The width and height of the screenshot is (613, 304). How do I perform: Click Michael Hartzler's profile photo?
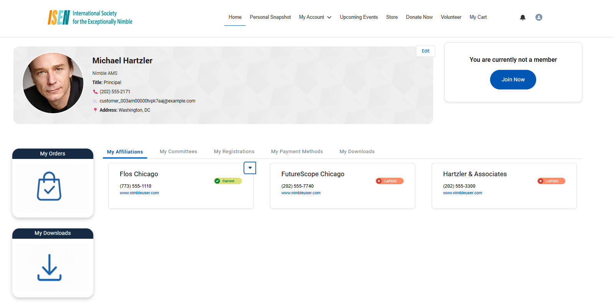[x=53, y=83]
